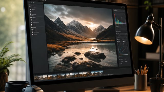Click the sixth circular icon in the left panel list

click(31, 20)
